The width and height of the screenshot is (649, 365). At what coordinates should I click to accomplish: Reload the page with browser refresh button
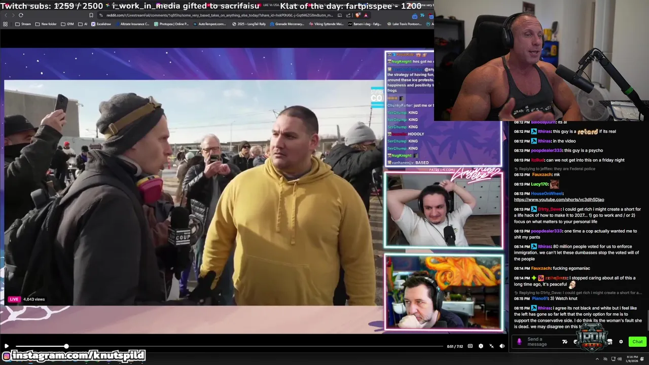click(x=21, y=15)
